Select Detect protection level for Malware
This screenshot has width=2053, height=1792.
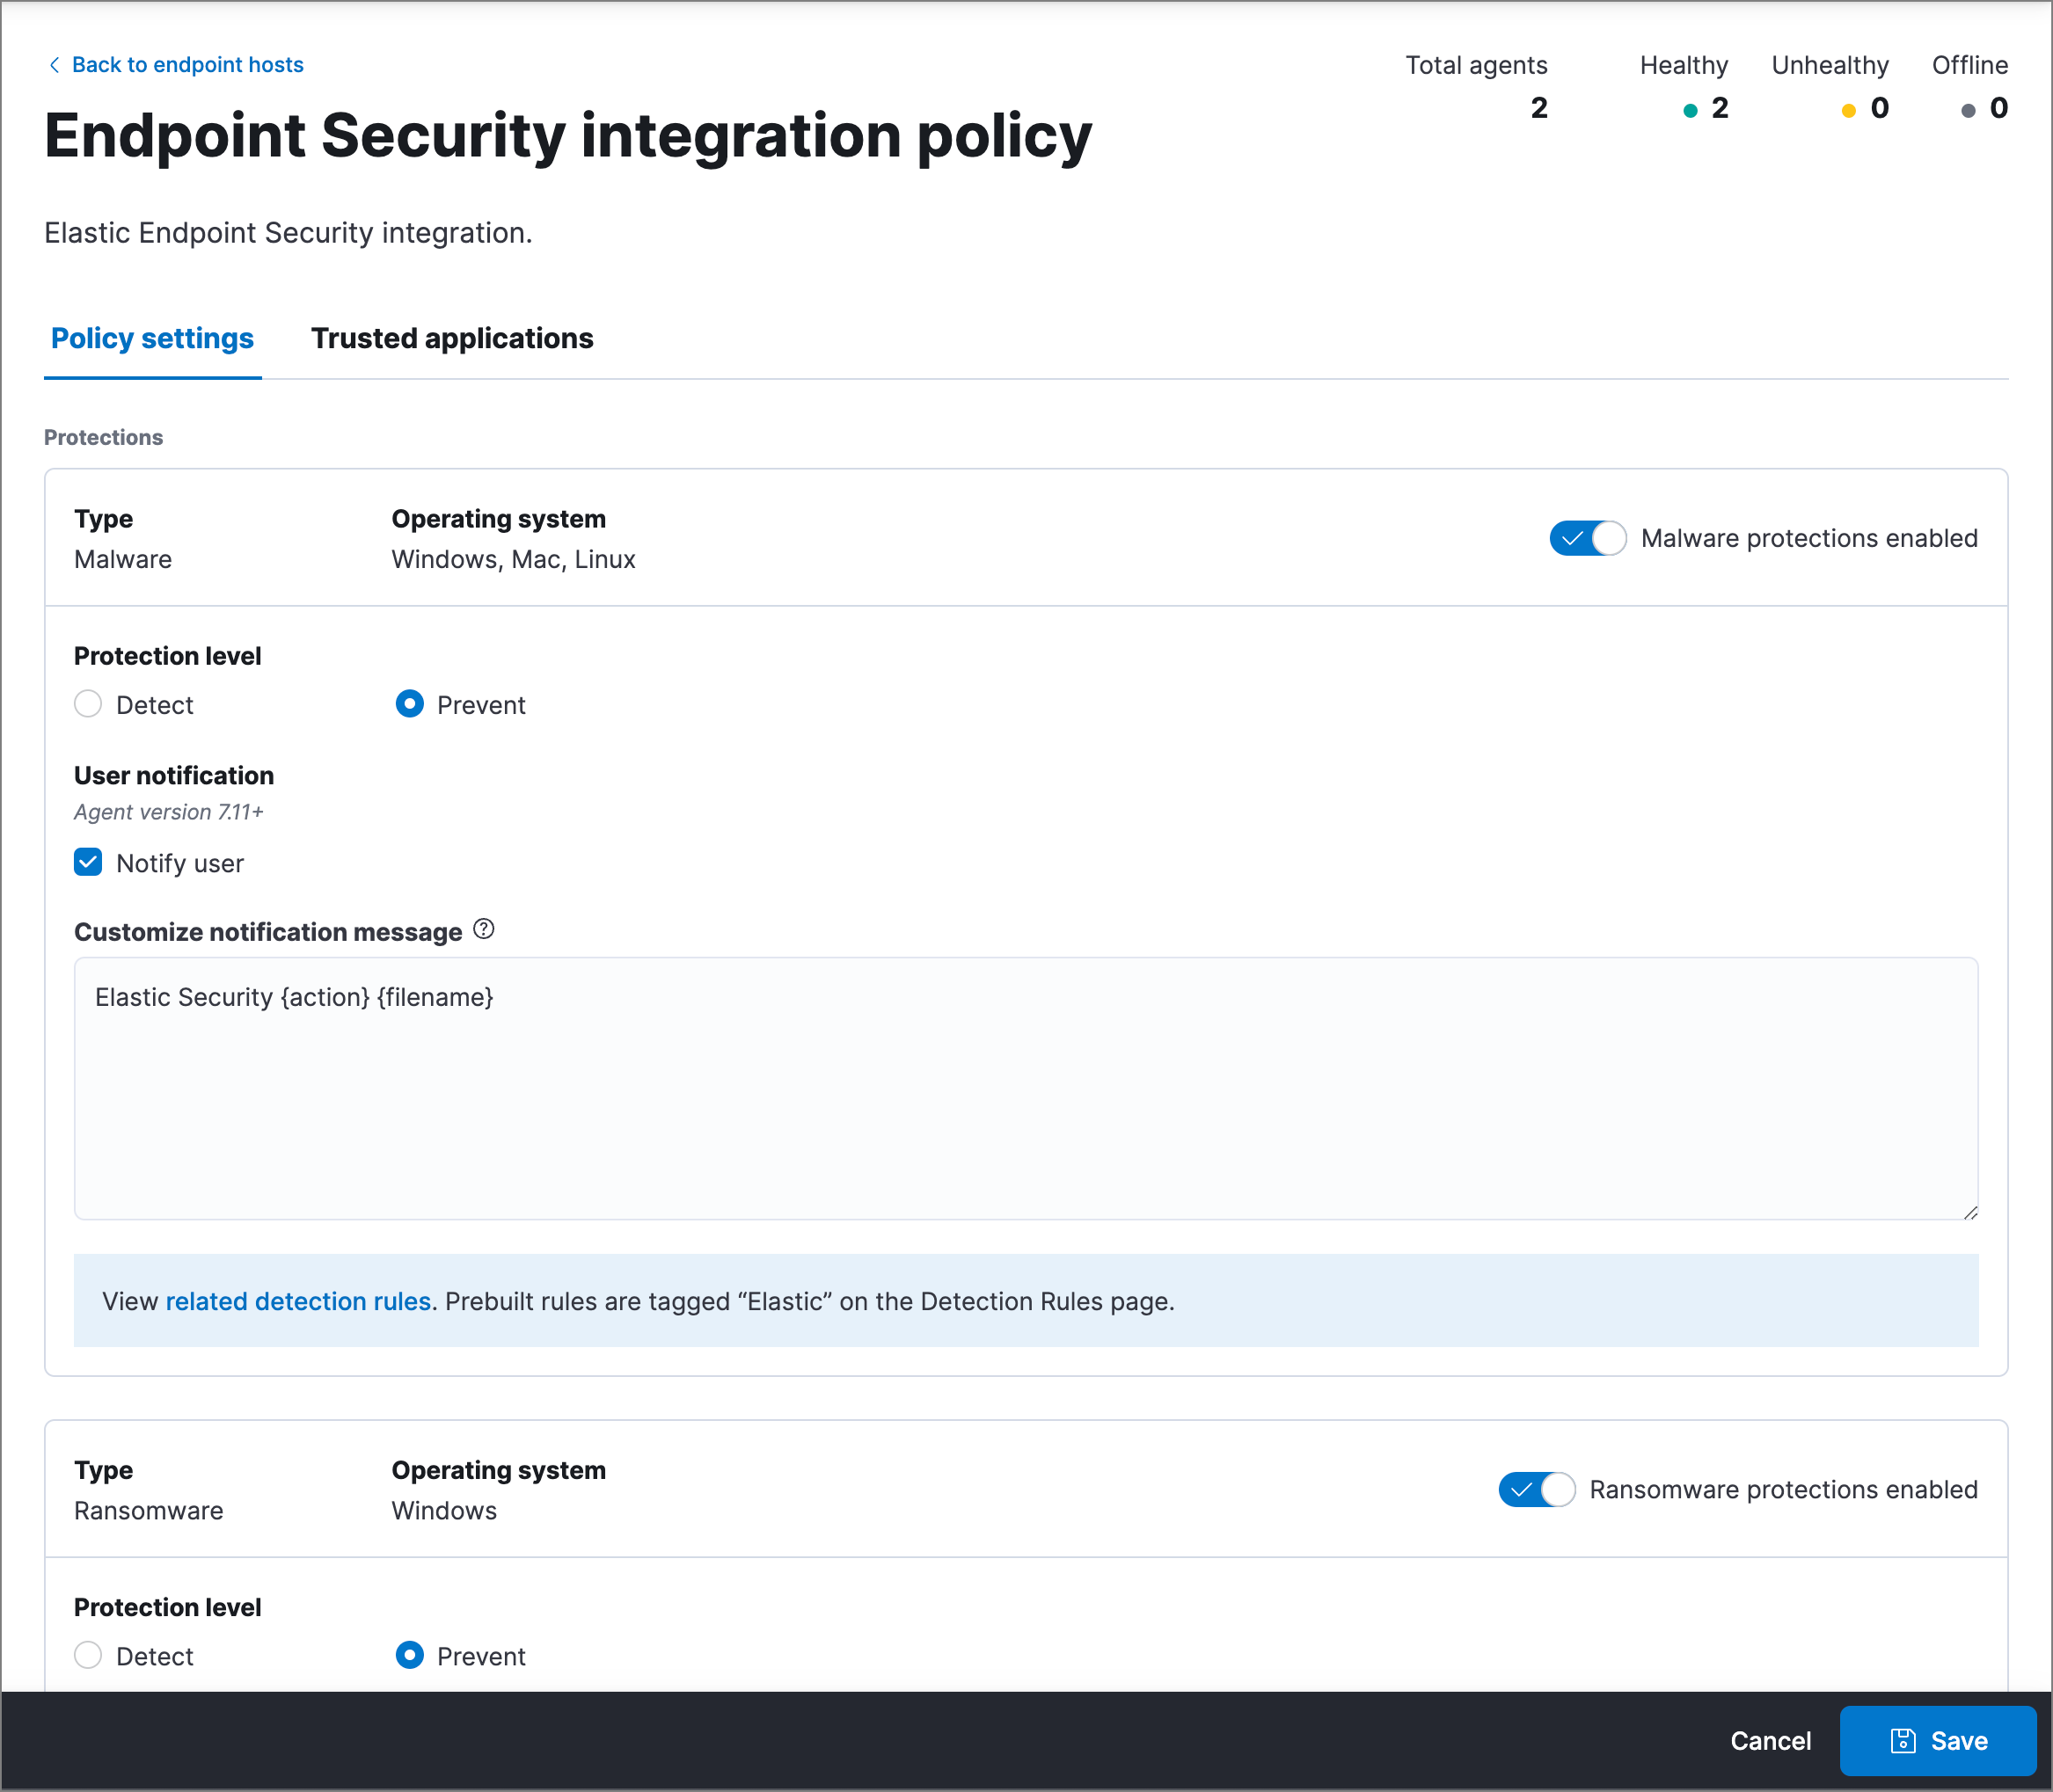click(88, 704)
